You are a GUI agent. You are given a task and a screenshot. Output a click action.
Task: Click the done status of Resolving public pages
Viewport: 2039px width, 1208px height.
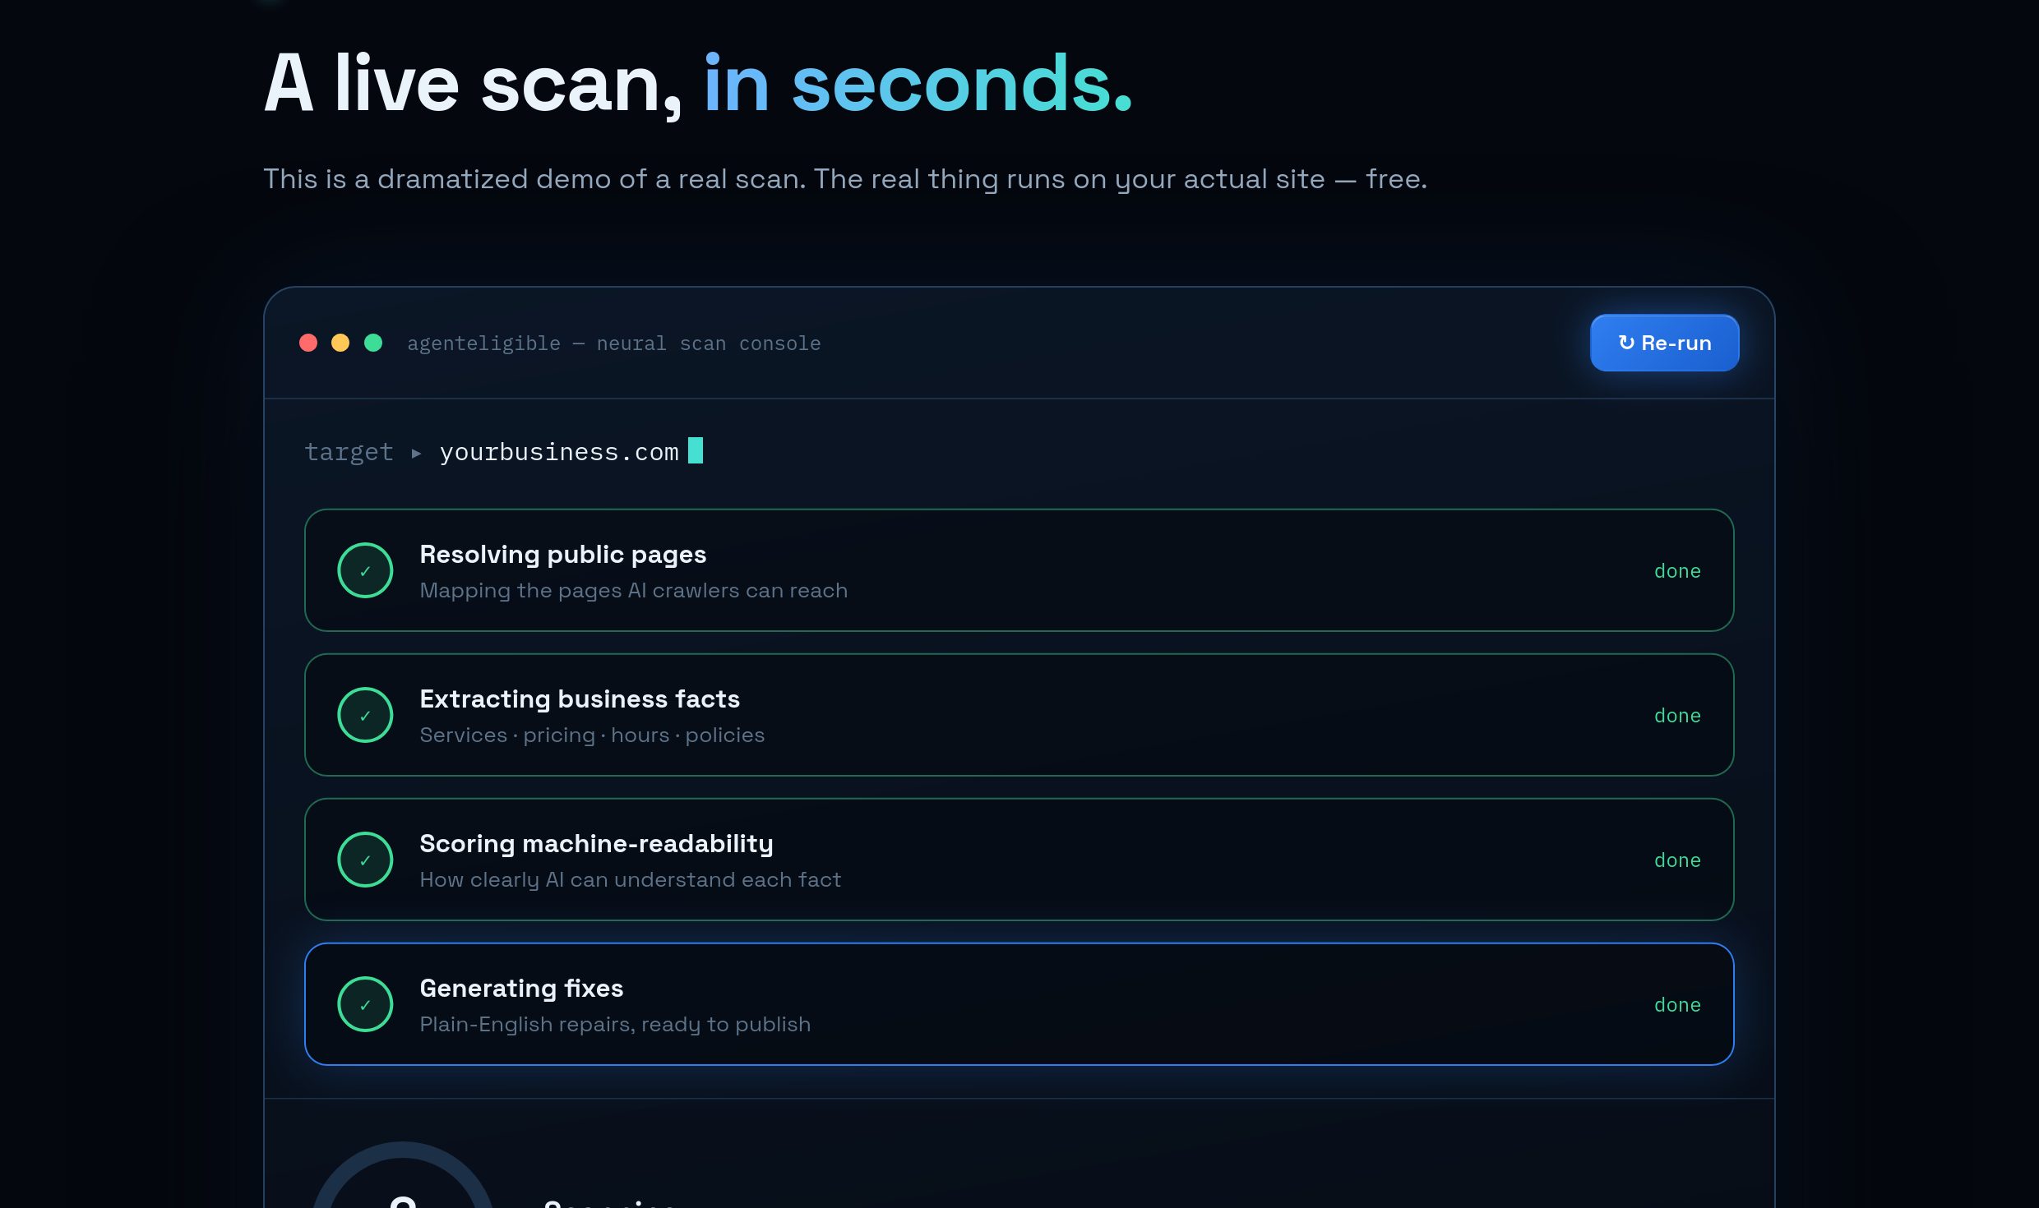[x=1677, y=571]
